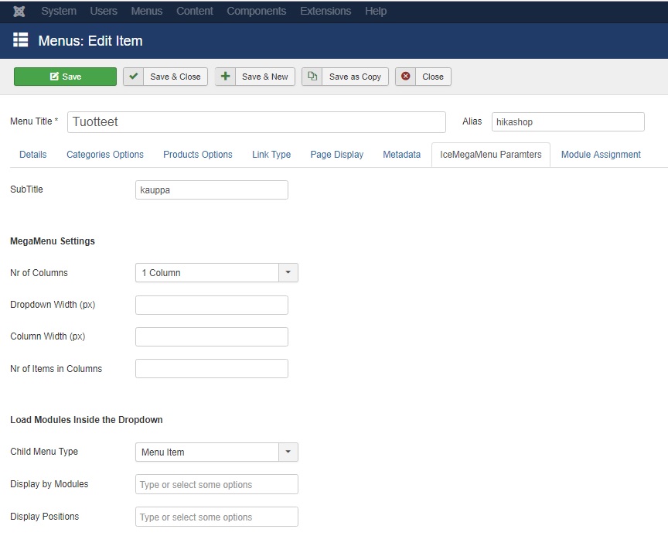668x553 pixels.
Task: Click the Menu Title field containing Tuotteet
Action: (257, 122)
